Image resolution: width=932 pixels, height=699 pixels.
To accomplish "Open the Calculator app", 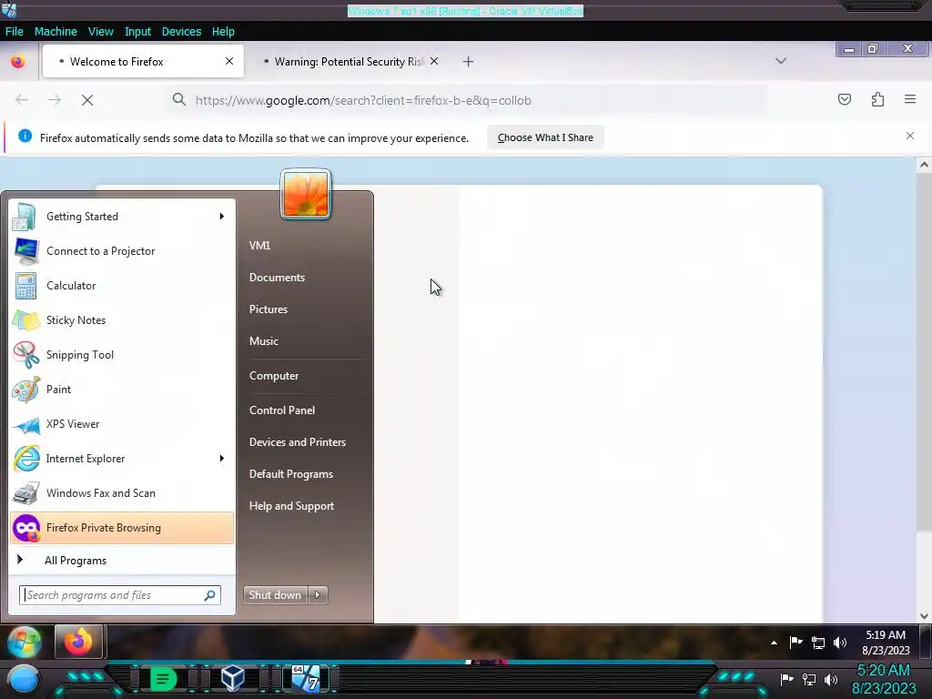I will coord(122,285).
